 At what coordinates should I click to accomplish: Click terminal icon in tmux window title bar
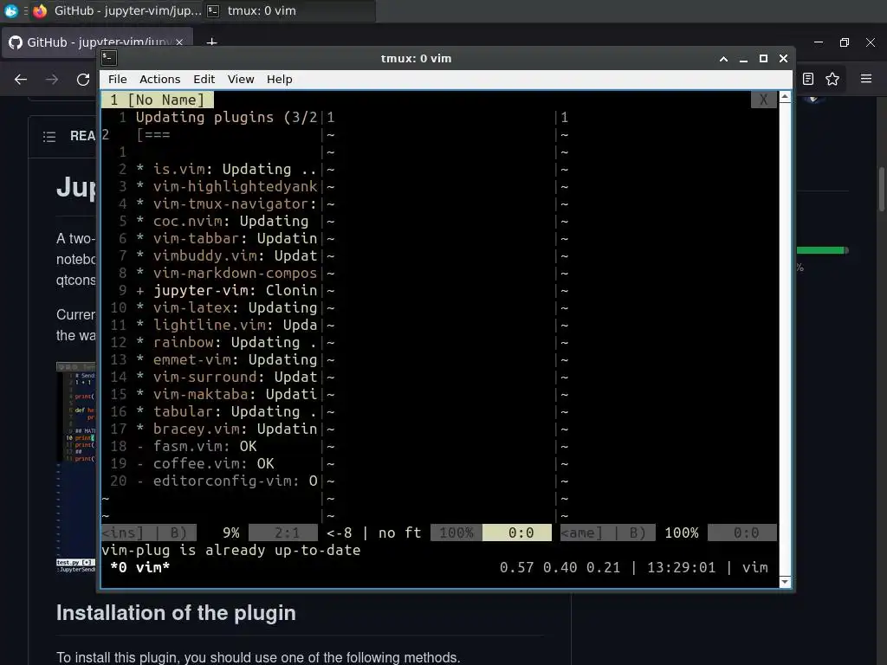(109, 58)
